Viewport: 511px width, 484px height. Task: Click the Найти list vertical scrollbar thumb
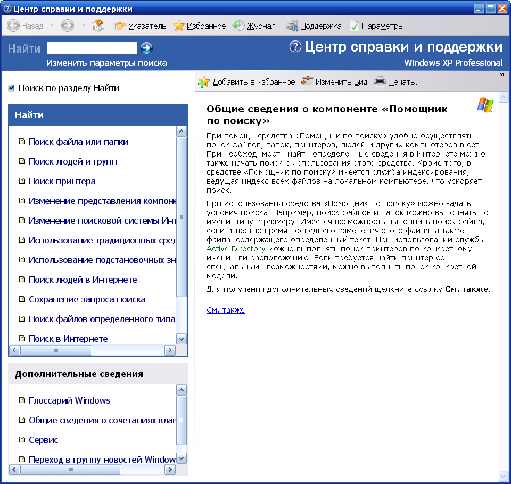pos(181,217)
